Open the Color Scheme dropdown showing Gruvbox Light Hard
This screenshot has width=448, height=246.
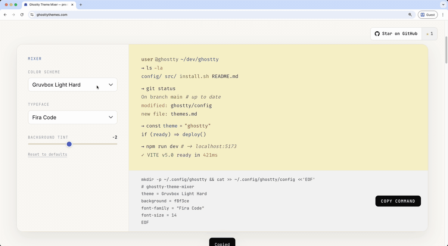click(72, 85)
